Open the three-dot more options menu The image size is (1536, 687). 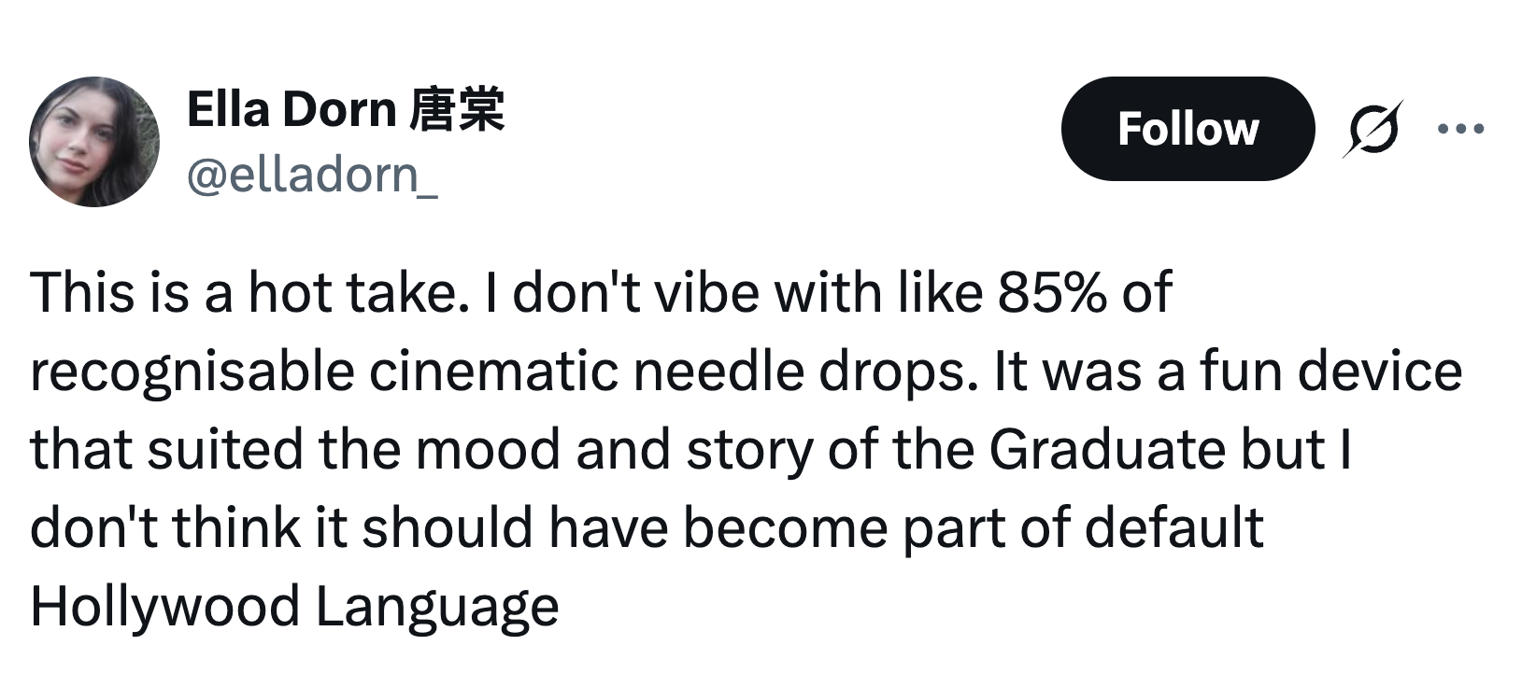pyautogui.click(x=1461, y=129)
